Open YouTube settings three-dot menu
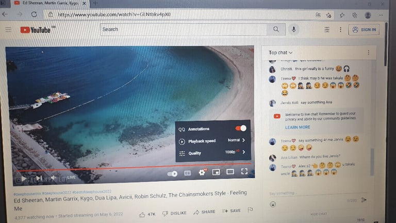The image size is (396, 223). (340, 29)
